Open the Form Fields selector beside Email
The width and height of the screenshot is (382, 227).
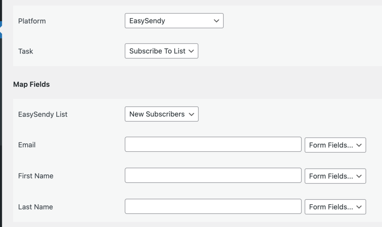click(335, 145)
